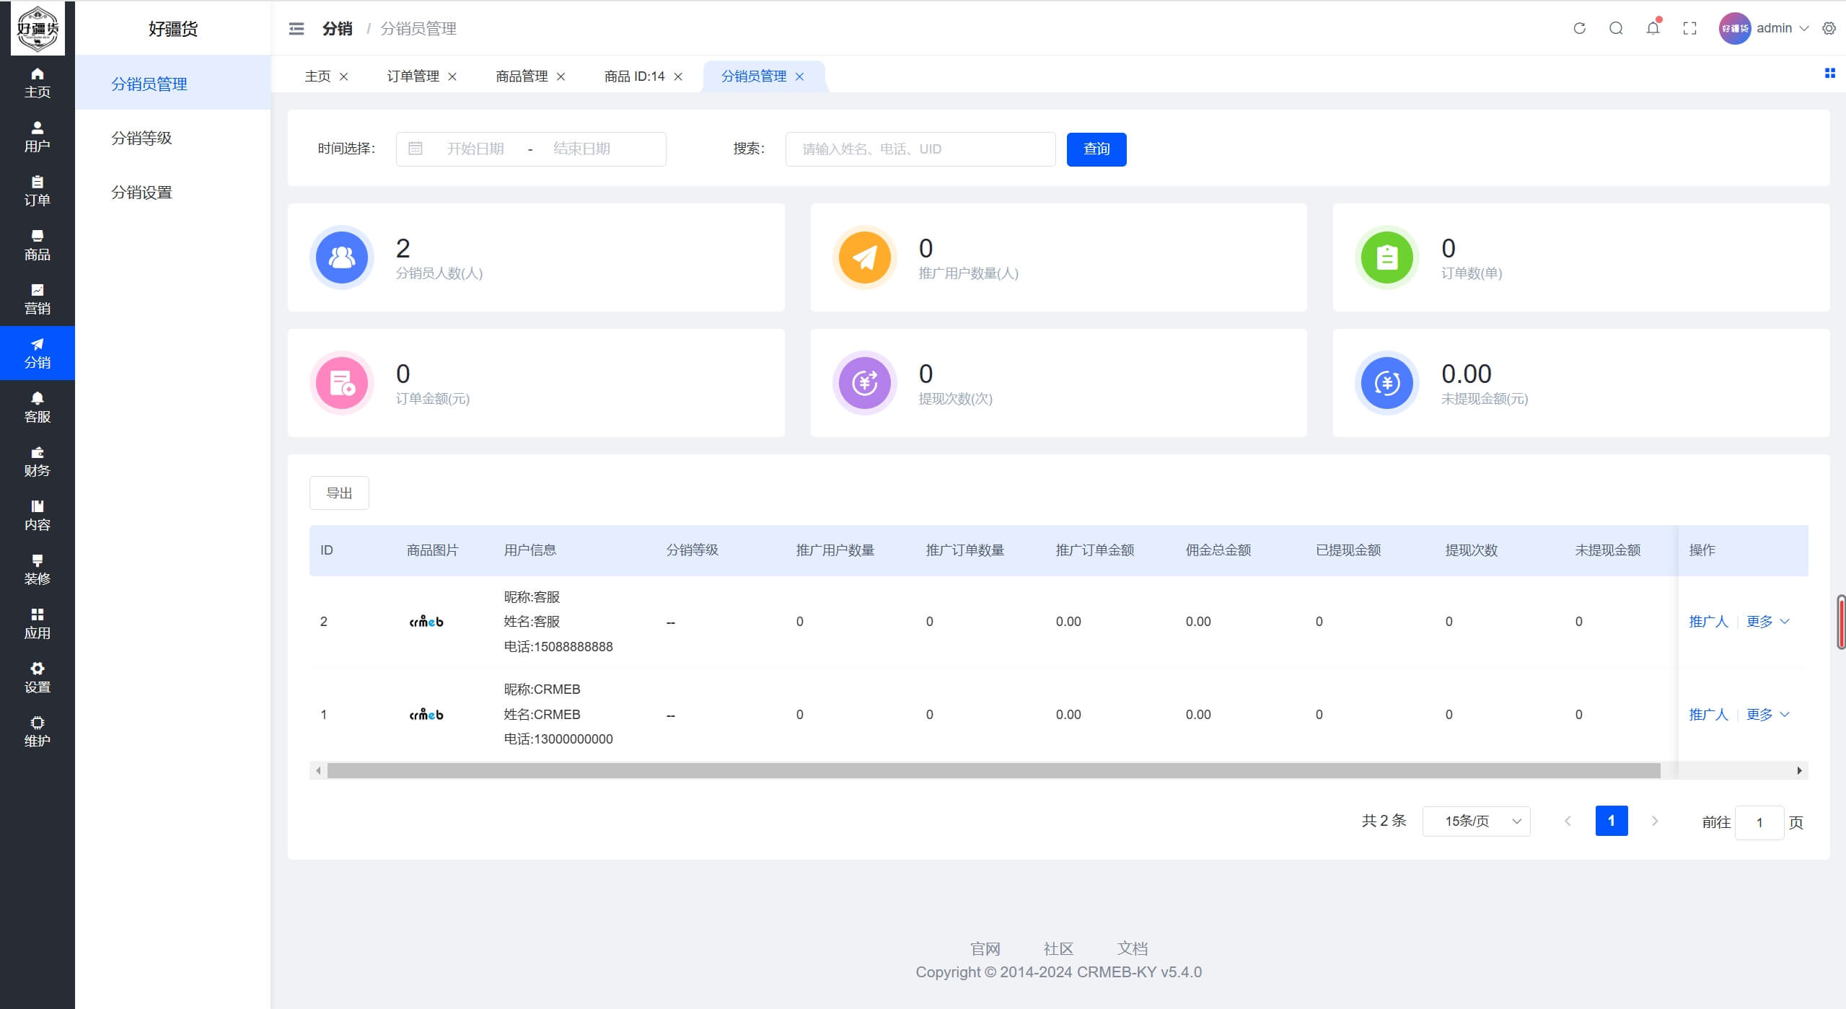1846x1009 pixels.
Task: Click the 开始日期 start date field
Action: coord(475,149)
